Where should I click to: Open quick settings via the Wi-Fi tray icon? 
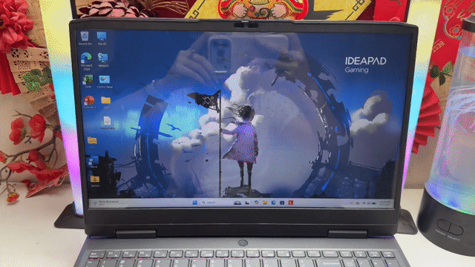point(364,203)
